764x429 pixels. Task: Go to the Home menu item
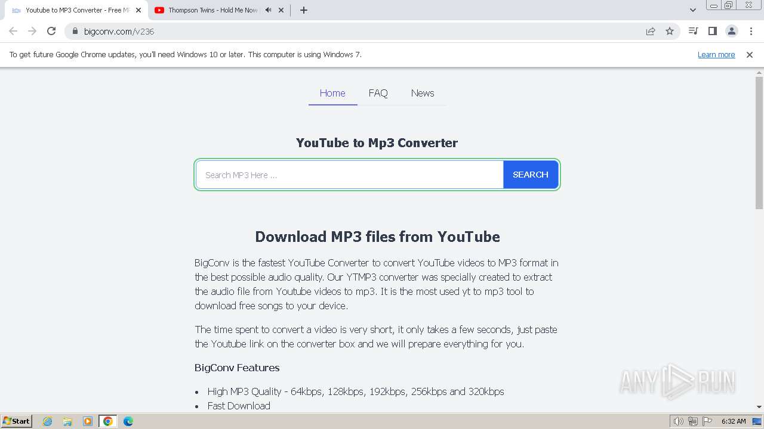[x=332, y=93]
